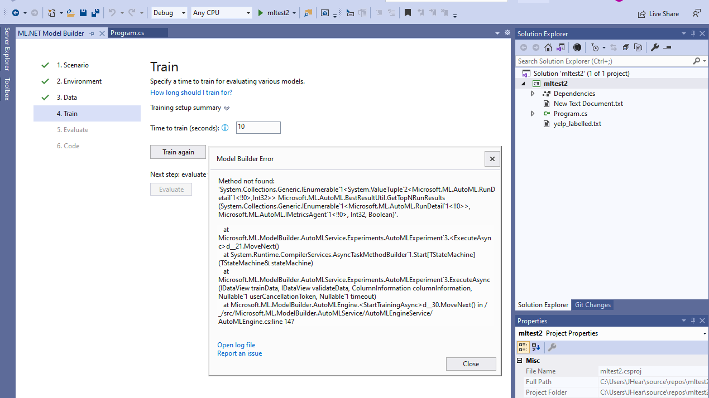Viewport: 709px width, 398px height.
Task: Click the Show All Files icon
Action: (x=638, y=47)
